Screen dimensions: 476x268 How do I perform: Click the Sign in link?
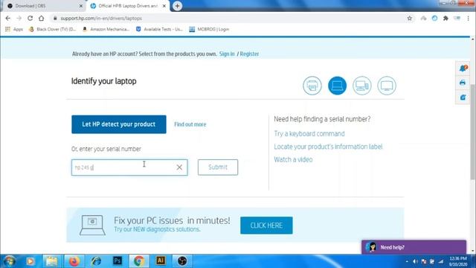click(227, 54)
